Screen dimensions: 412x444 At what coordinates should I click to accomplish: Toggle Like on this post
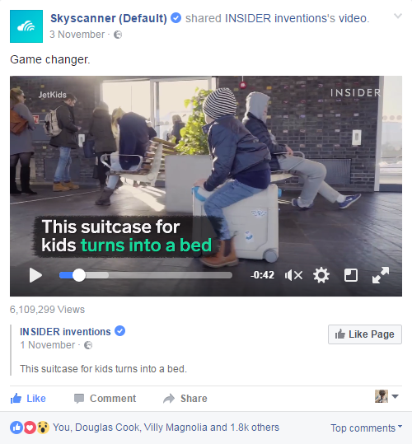coord(28,399)
